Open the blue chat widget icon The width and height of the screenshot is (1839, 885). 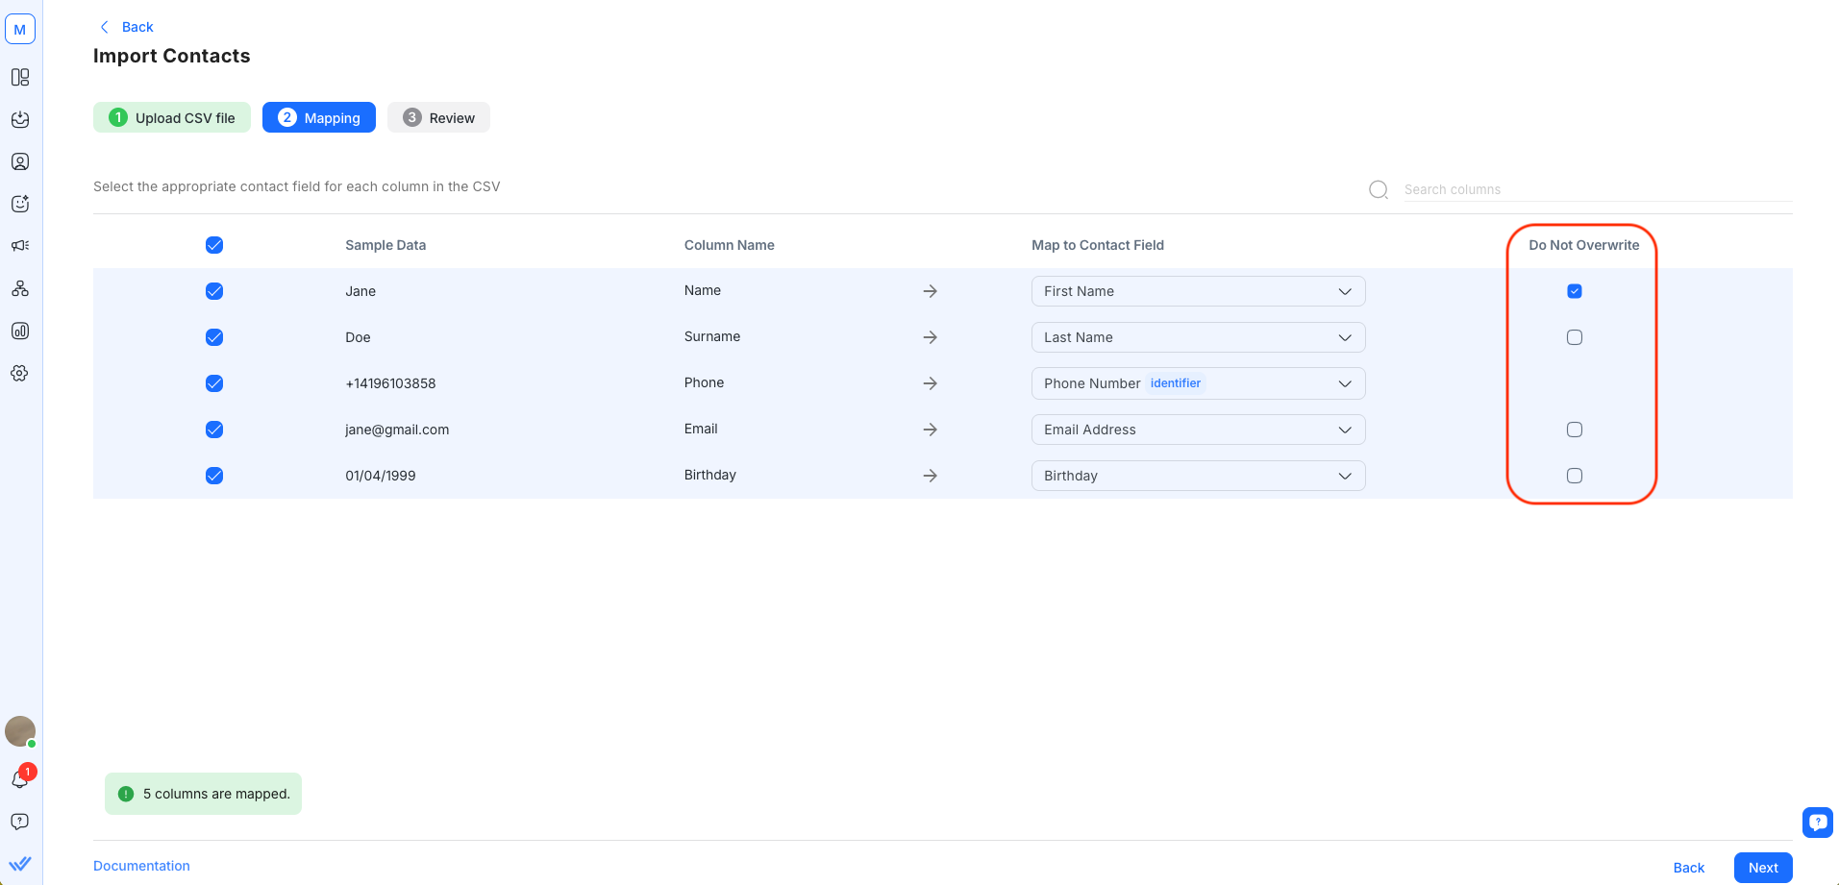[x=1817, y=823]
